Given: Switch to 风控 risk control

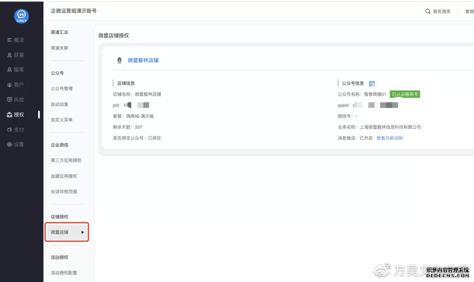Looking at the screenshot, I should 16,100.
